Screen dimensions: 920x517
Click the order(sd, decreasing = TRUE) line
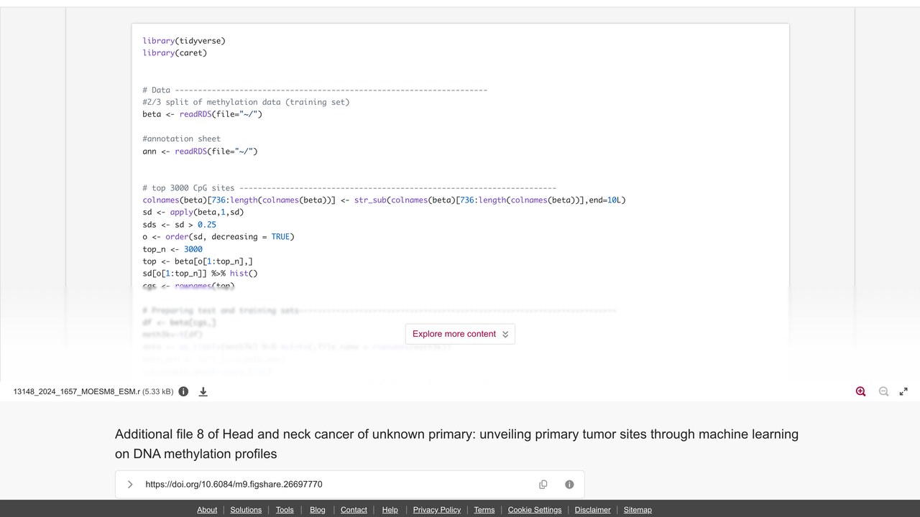tap(218, 237)
